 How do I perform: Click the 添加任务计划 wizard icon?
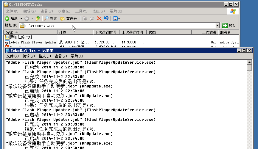point(7,37)
